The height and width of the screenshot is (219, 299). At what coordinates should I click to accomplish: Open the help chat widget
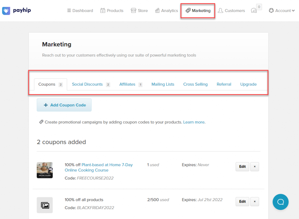280,202
